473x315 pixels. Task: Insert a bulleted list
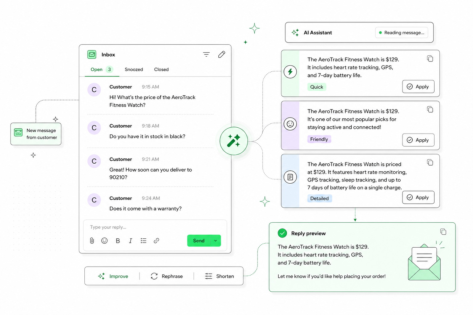coord(144,241)
